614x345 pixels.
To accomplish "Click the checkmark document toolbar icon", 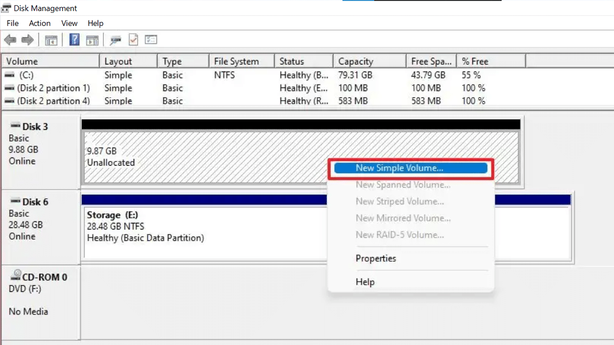I will tap(133, 40).
